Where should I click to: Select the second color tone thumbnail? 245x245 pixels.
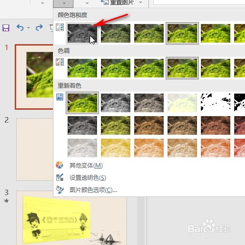116,68
